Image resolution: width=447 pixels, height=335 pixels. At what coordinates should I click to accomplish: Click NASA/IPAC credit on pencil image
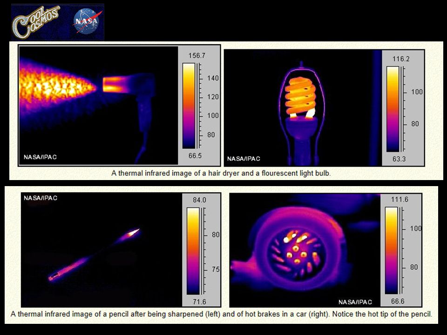41,198
